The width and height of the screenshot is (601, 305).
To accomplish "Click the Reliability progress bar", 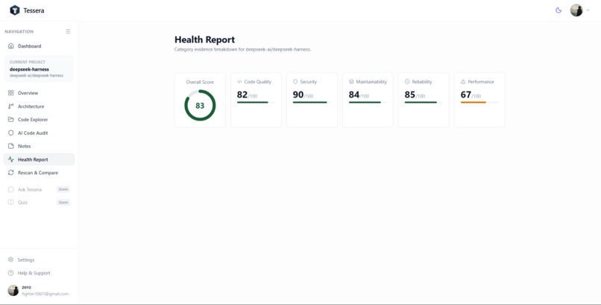I will click(423, 103).
